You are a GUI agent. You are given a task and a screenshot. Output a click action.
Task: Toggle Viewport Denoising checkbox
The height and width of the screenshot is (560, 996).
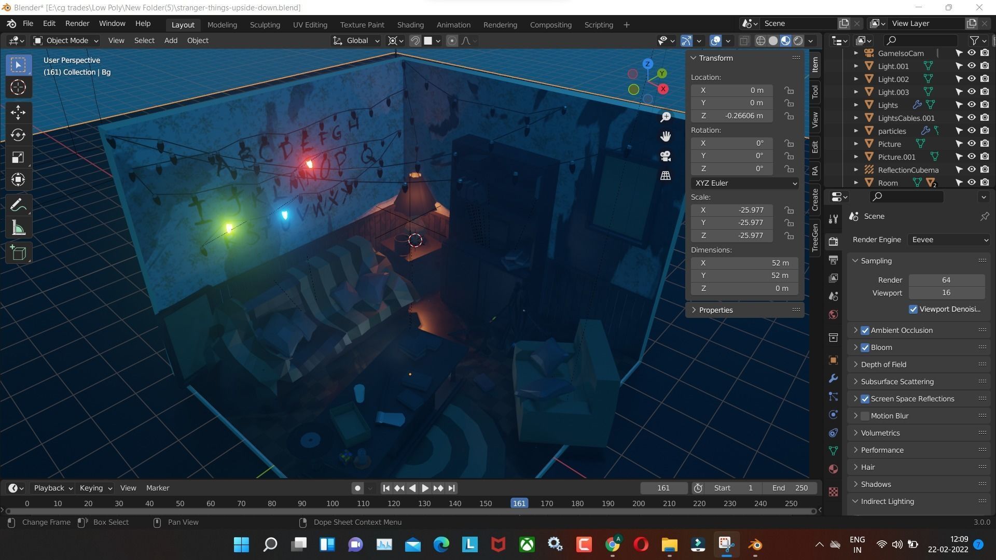click(913, 309)
